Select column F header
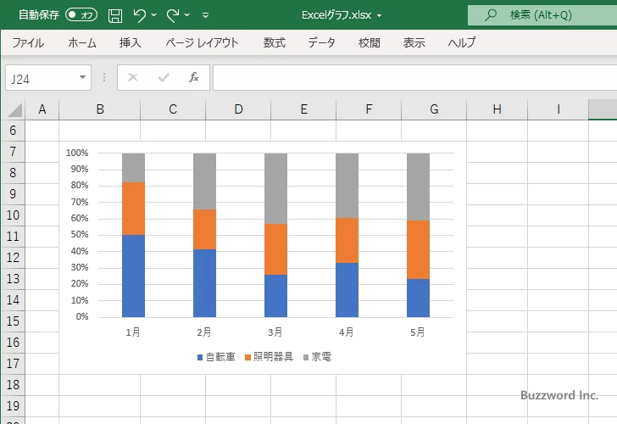Image resolution: width=617 pixels, height=424 pixels. pyautogui.click(x=369, y=109)
